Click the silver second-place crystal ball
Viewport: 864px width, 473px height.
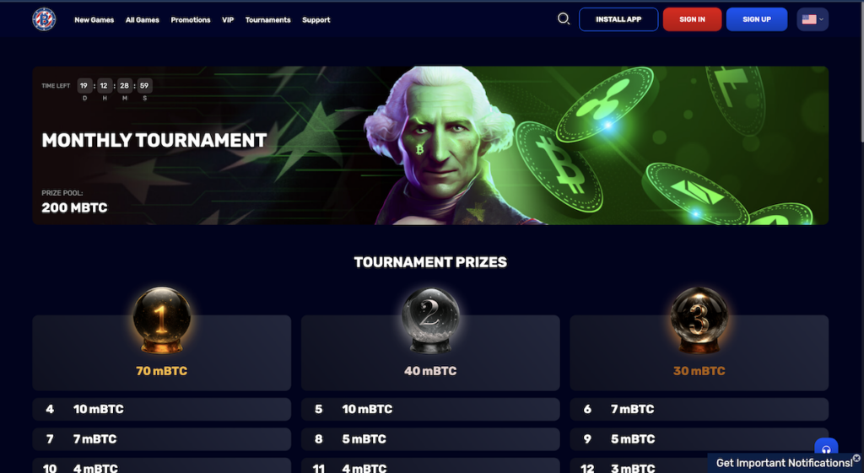tap(430, 320)
